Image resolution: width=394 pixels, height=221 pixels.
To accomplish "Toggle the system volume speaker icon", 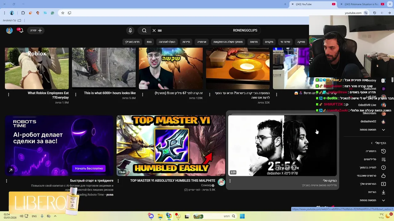I will (21, 216).
